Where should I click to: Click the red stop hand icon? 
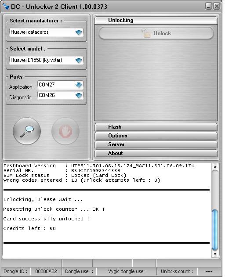65,131
